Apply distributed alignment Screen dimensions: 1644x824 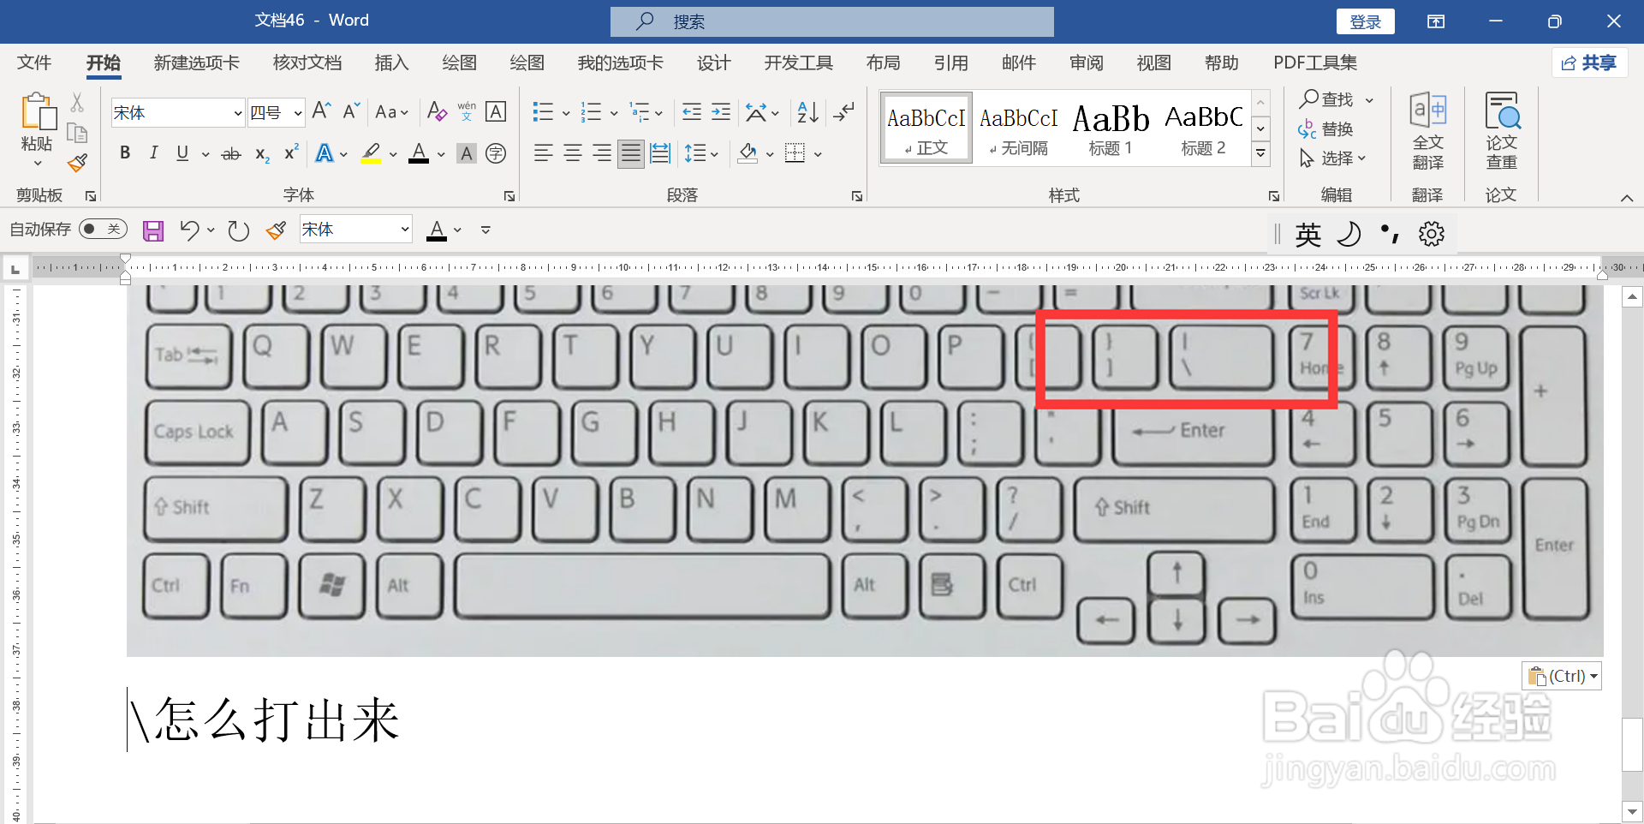pyautogui.click(x=660, y=153)
